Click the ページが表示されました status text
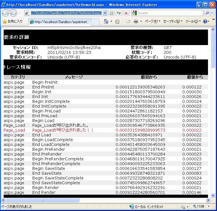The height and width of the screenshot is (211, 217). [17, 207]
